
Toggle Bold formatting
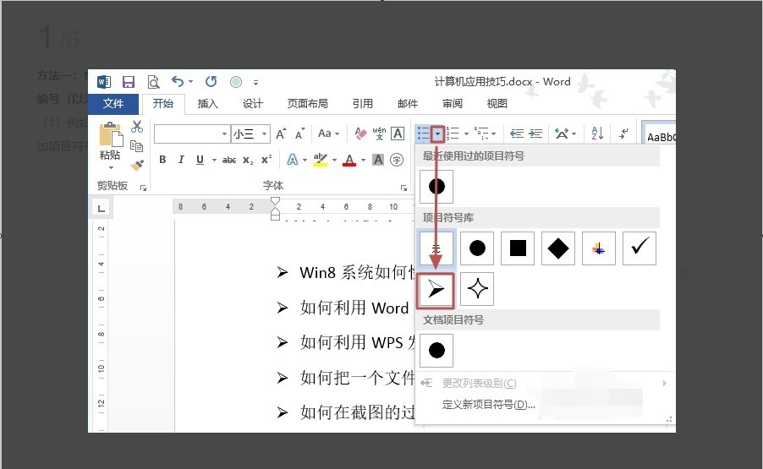click(162, 160)
